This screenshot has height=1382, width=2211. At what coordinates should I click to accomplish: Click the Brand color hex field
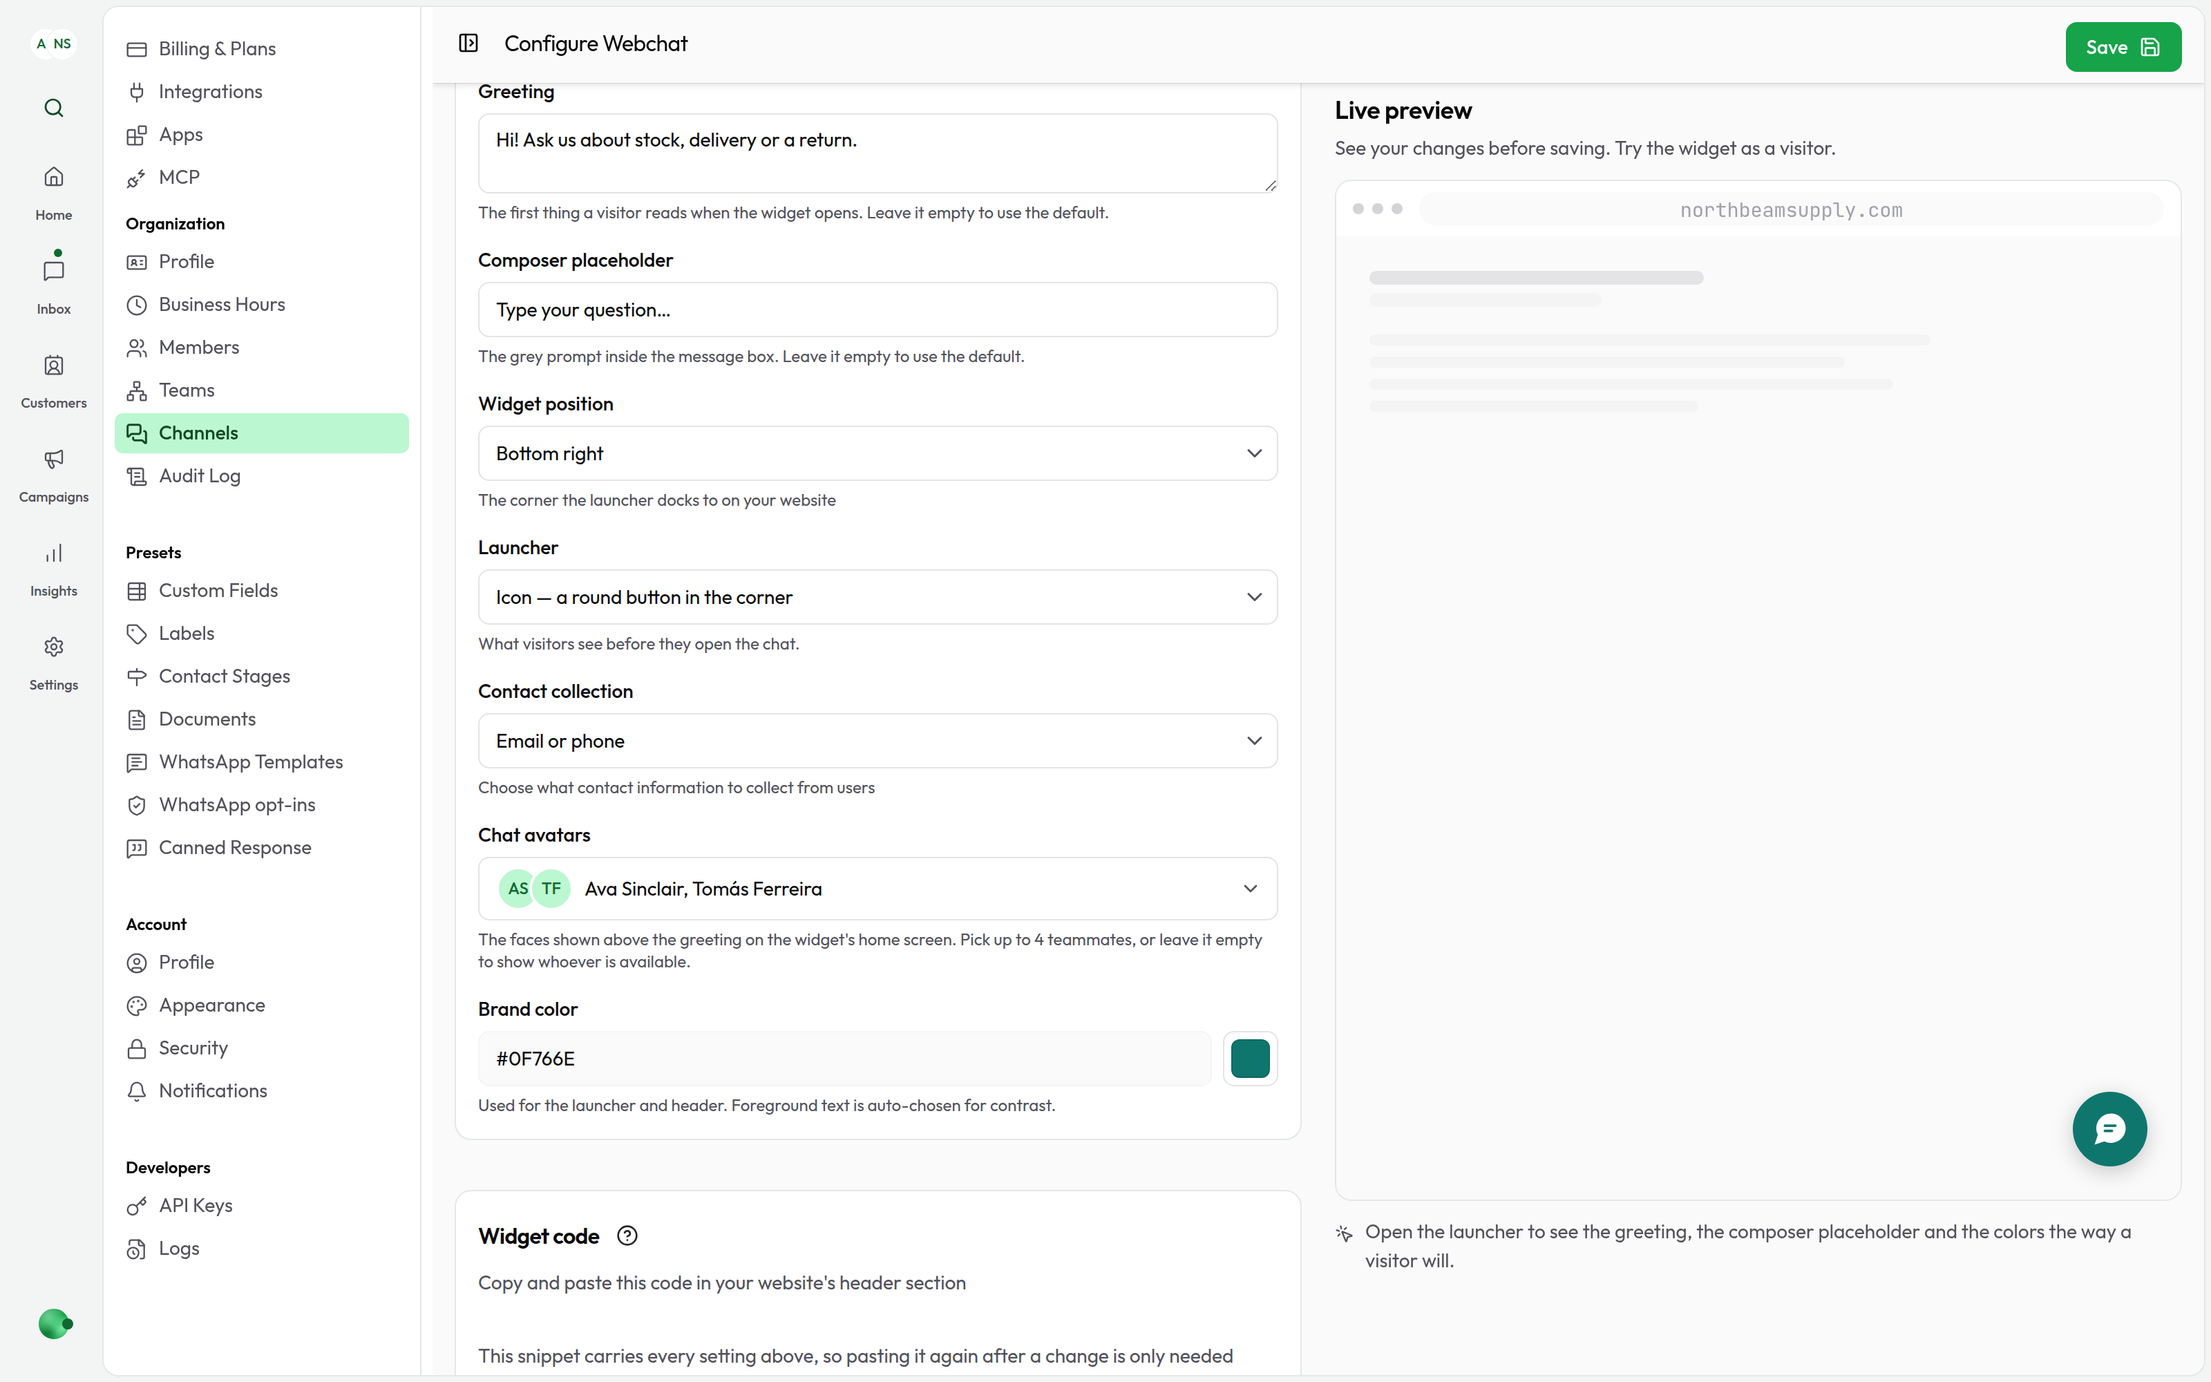click(844, 1059)
